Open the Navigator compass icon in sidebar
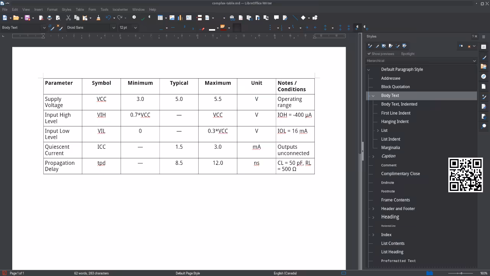Viewport: 490px width, 276px height. (483, 76)
